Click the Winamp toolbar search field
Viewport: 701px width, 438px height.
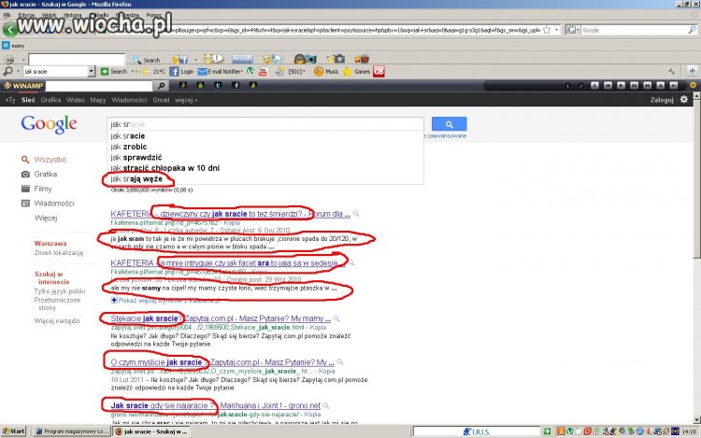pos(99,85)
